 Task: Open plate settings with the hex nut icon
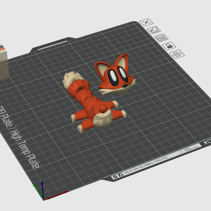[177, 54]
